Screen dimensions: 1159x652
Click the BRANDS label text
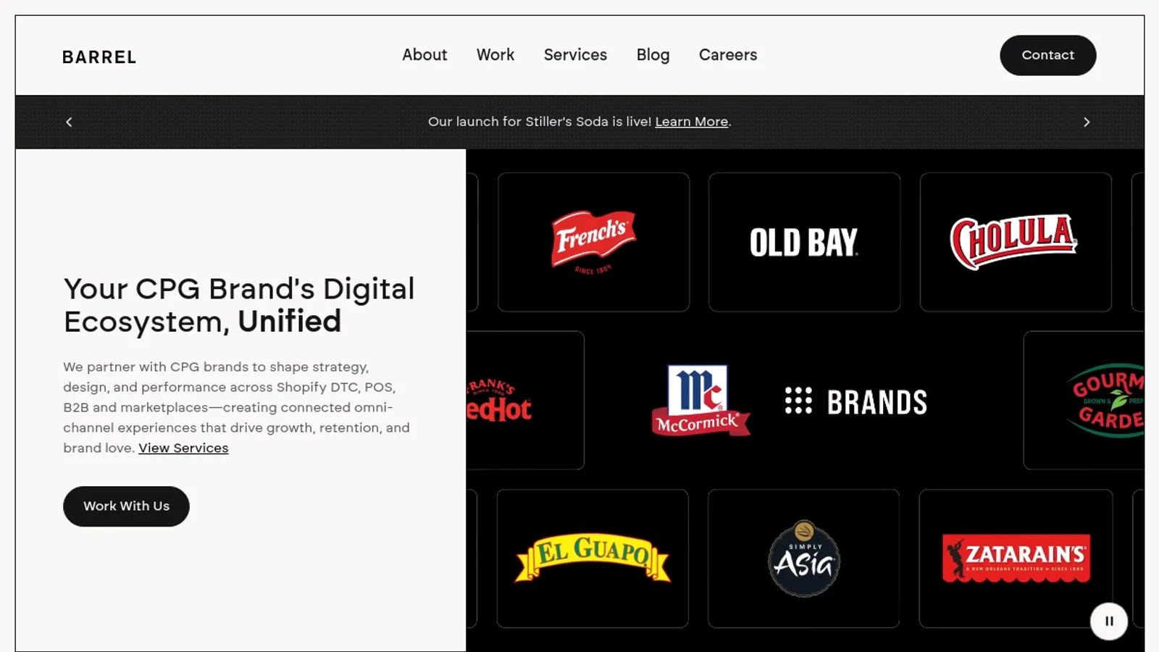[x=877, y=402]
